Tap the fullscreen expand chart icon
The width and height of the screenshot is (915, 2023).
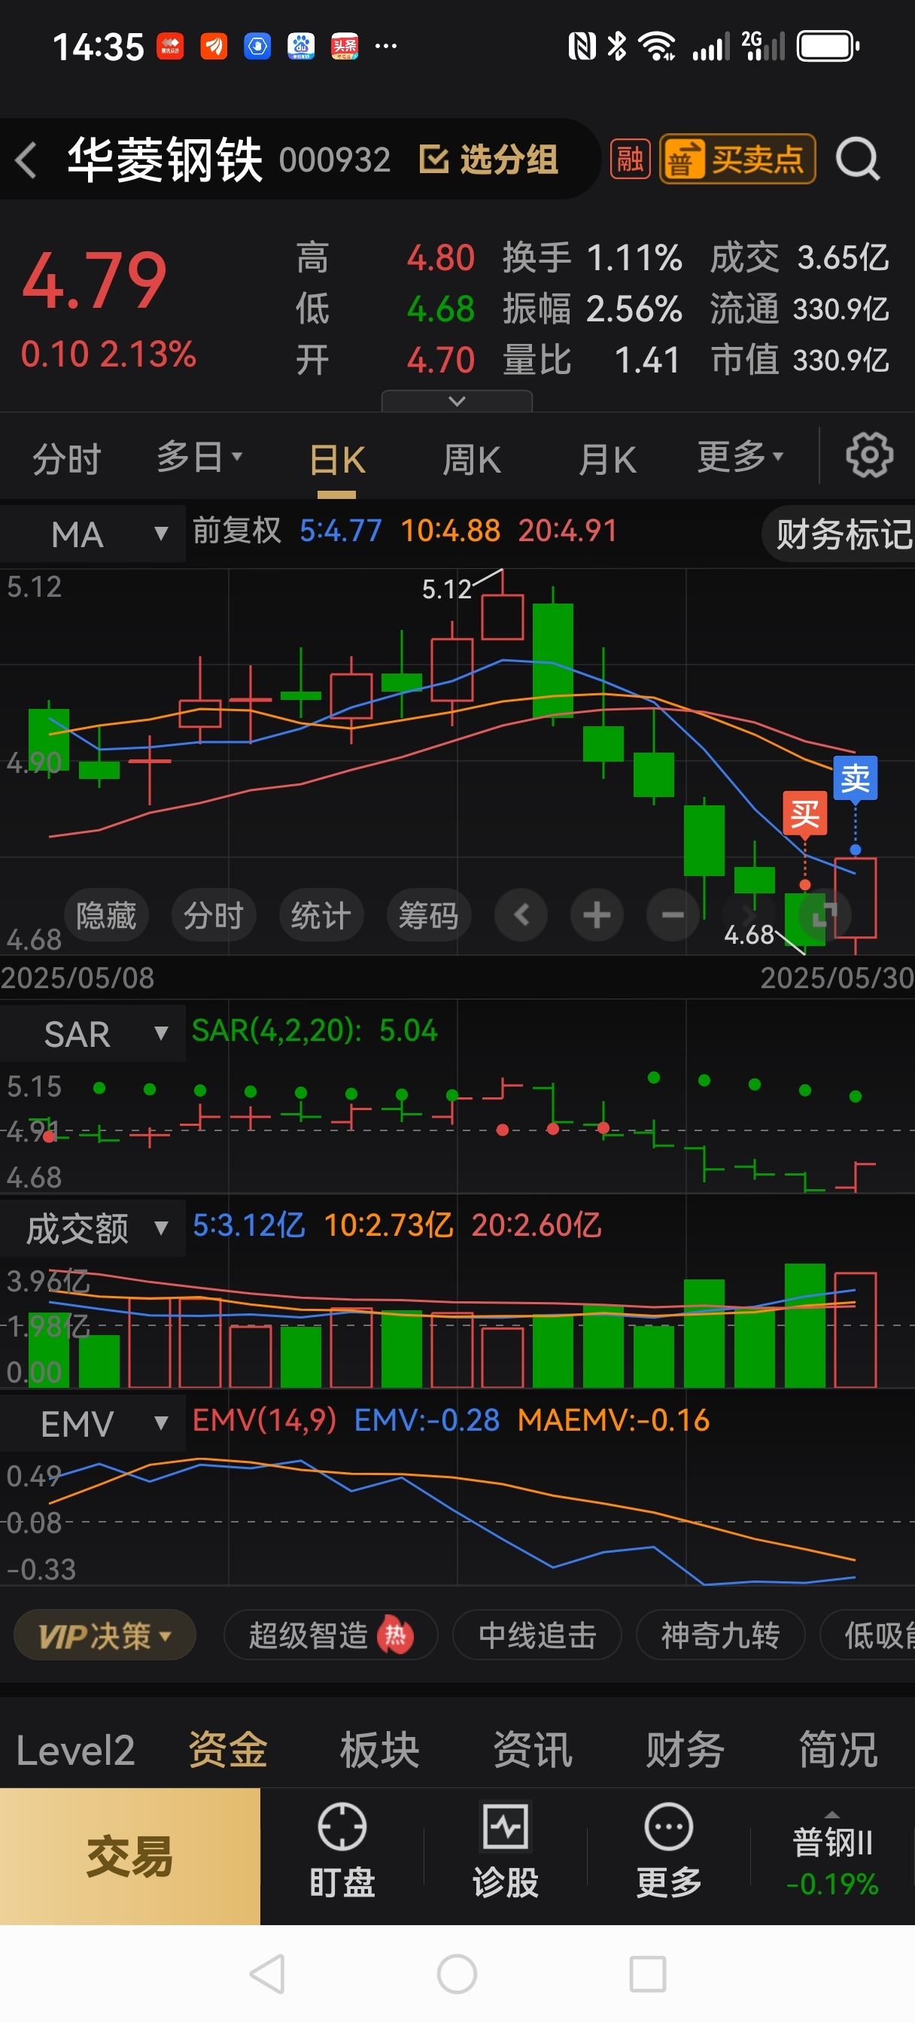click(x=824, y=915)
